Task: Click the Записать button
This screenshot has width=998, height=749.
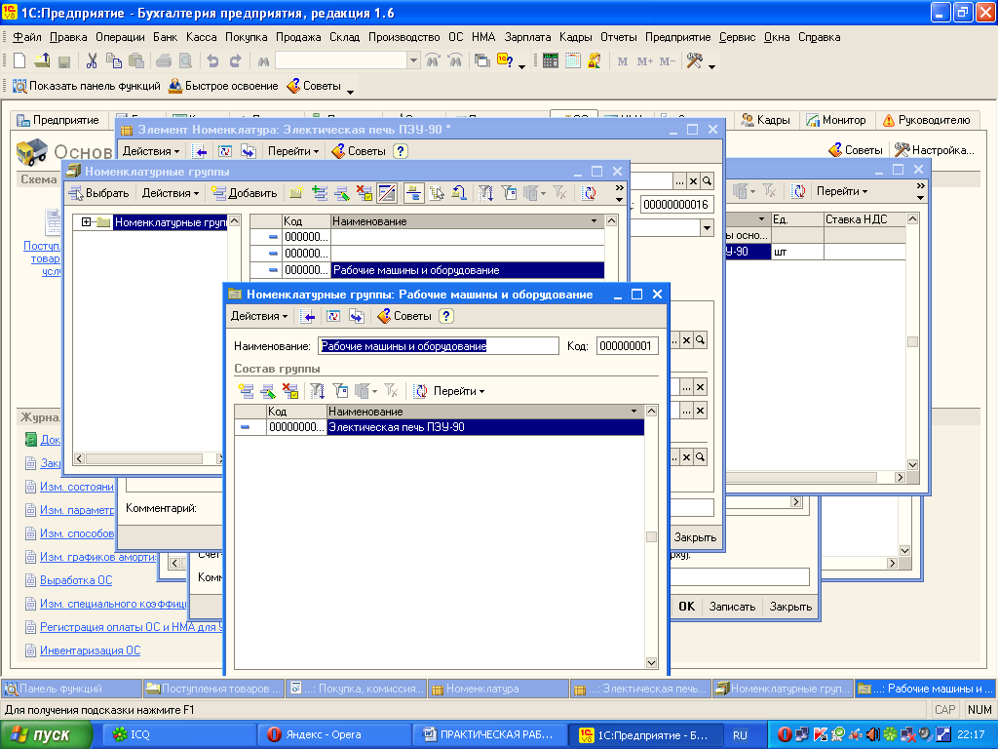Action: click(732, 607)
